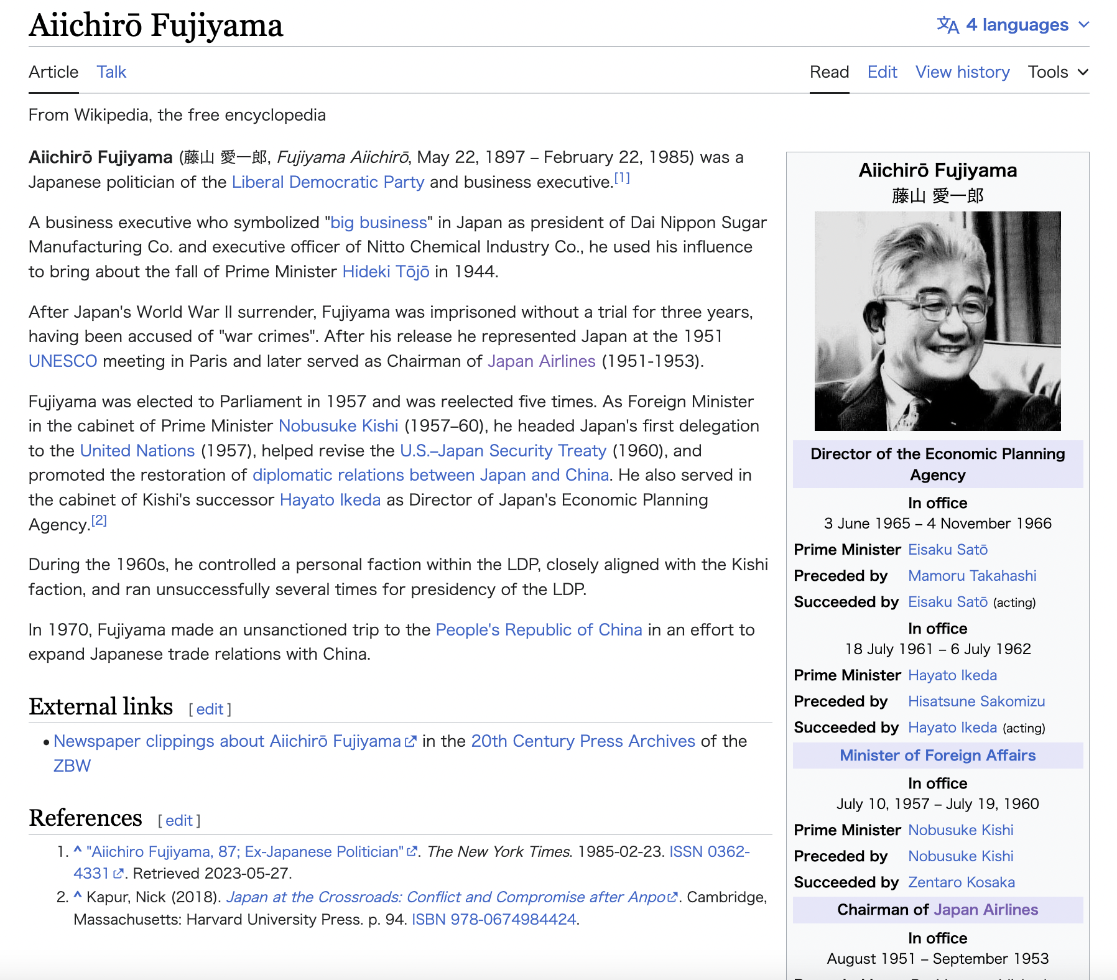Viewport: 1117px width, 980px height.
Task: Open the U.S.–Japan Security Treaty link
Action: tap(503, 451)
